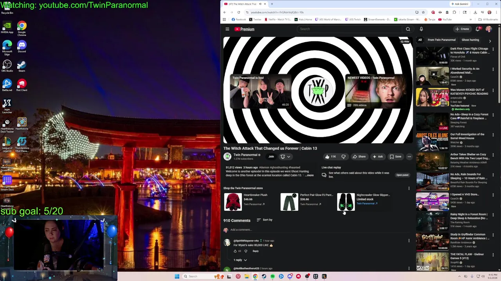Click the Add a comment field

click(319, 230)
